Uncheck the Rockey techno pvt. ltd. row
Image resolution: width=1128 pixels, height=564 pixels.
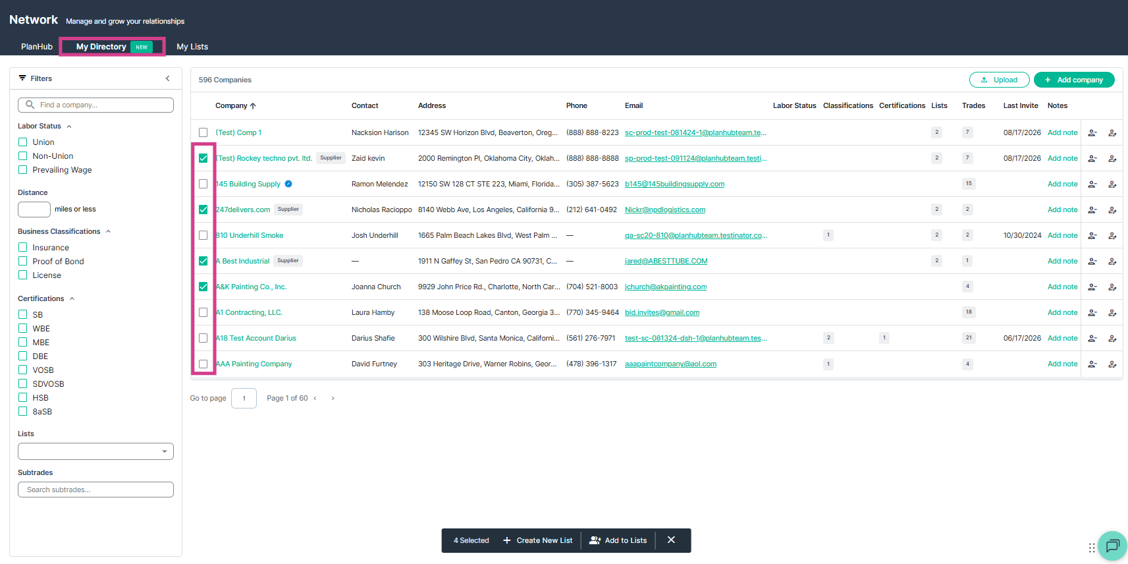203,158
